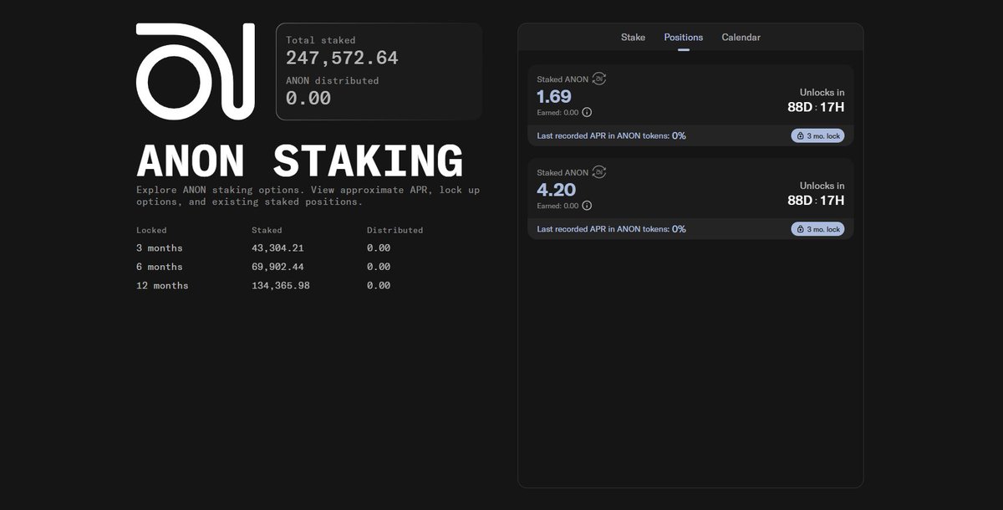
Task: Click the lock icon on the second position's lock badge
Action: pyautogui.click(x=800, y=228)
